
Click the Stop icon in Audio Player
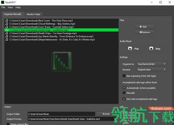click(151, 48)
